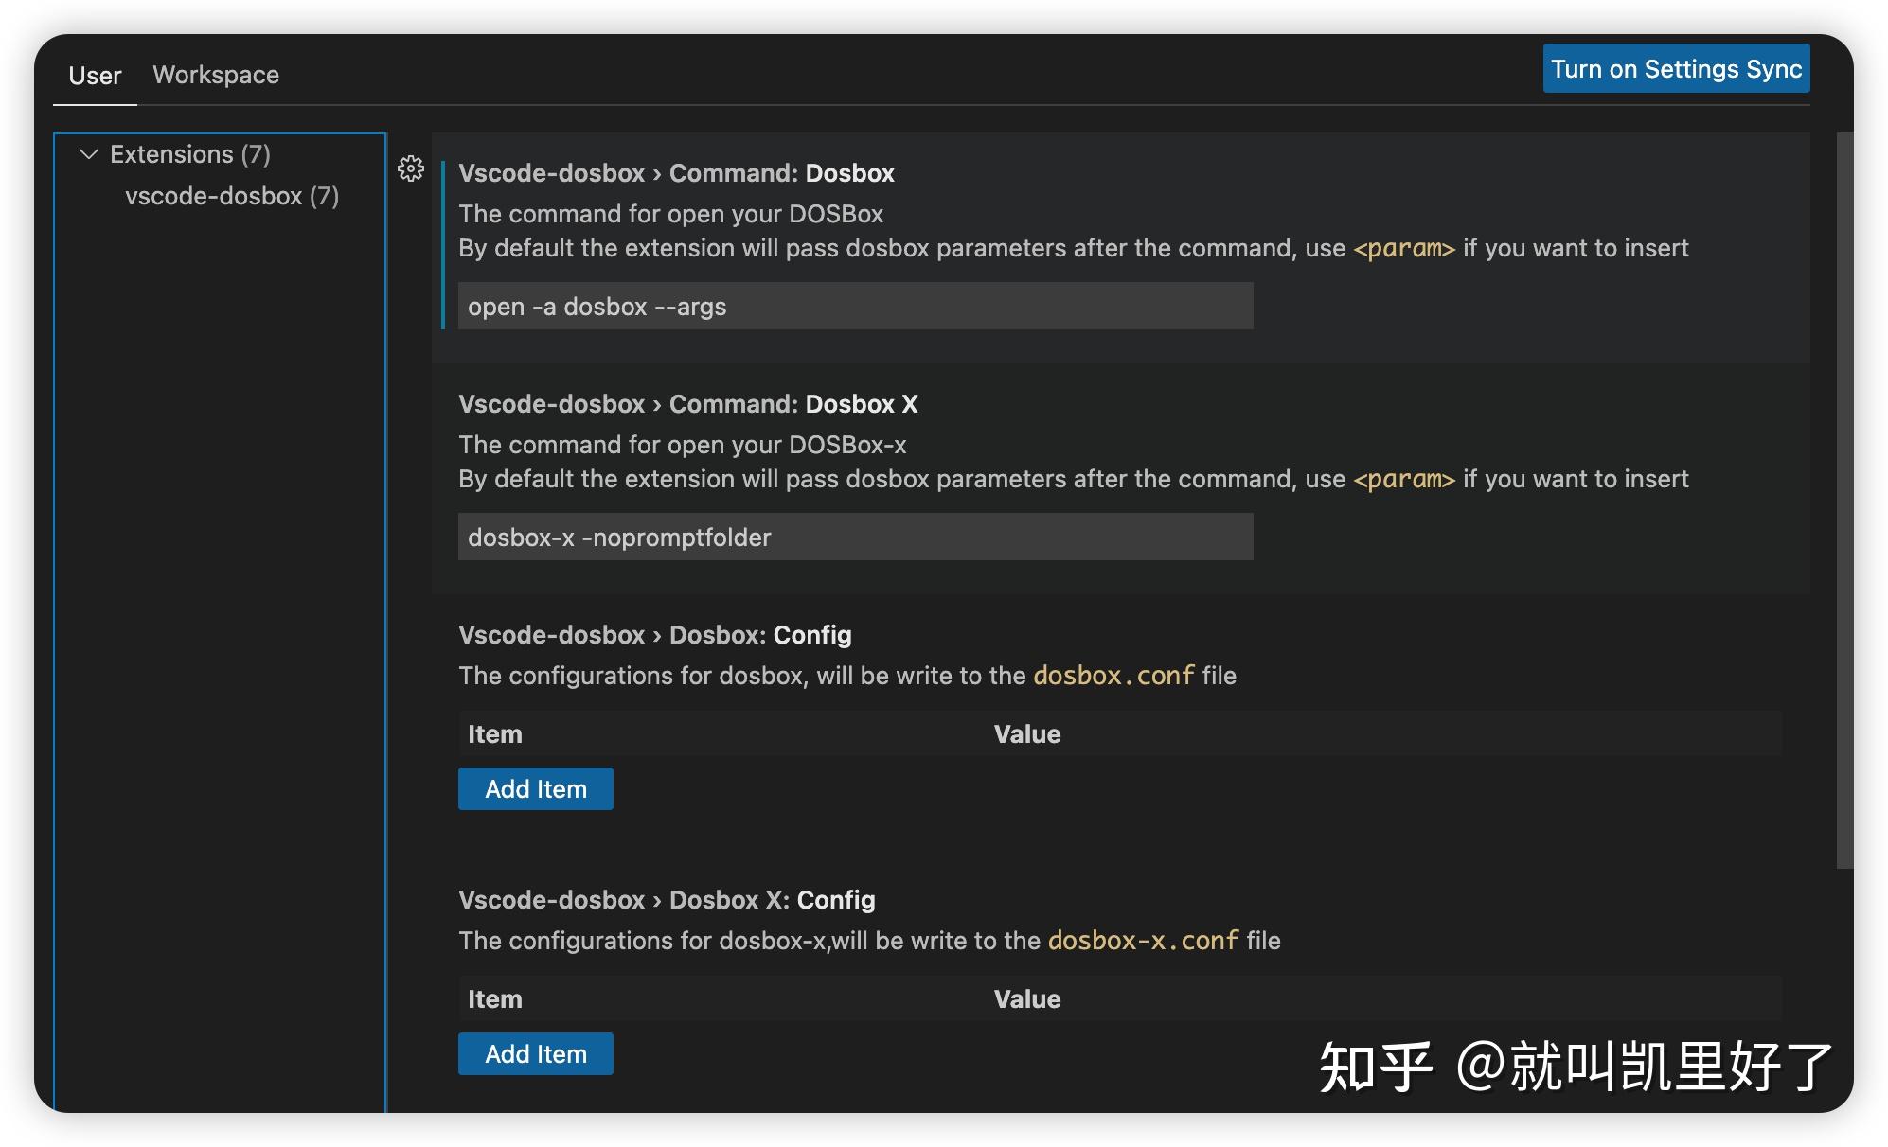This screenshot has height=1147, width=1888.
Task: Click the Turn on Settings Sync button
Action: tap(1674, 68)
